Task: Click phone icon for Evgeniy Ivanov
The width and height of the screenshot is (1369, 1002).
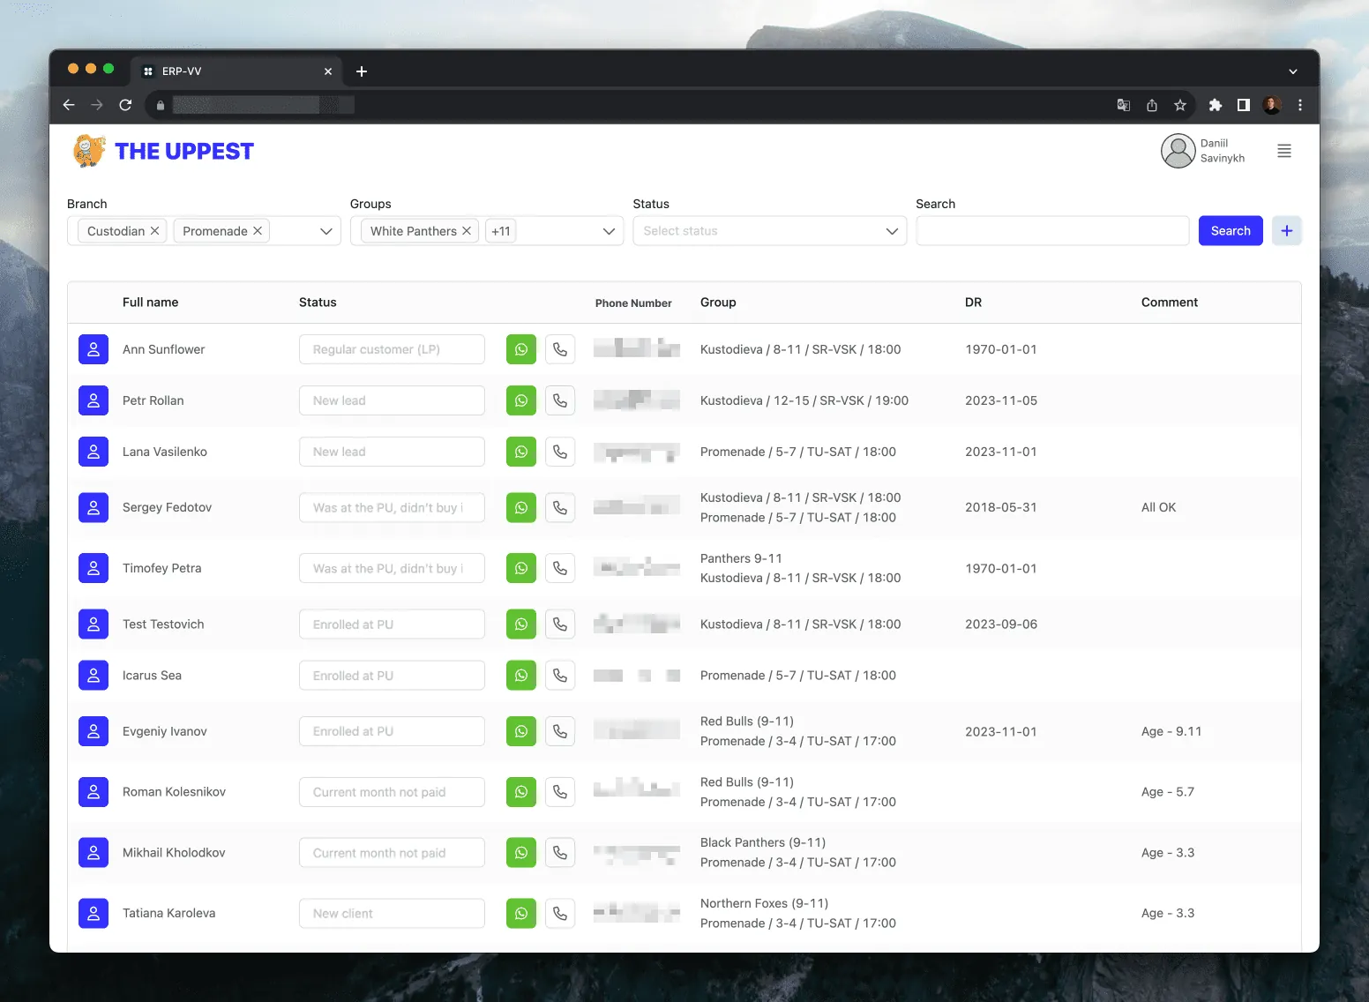Action: coord(560,731)
